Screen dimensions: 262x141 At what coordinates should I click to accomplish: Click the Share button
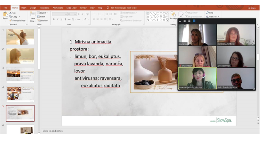pyautogui.click(x=251, y=8)
